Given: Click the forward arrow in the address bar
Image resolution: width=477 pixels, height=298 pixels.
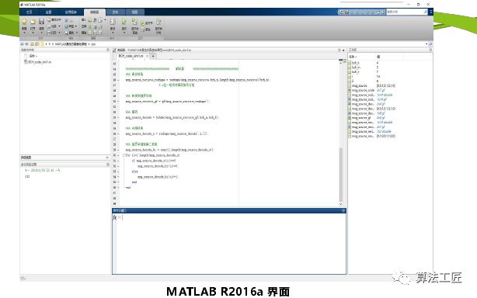Looking at the screenshot, I should [x=26, y=44].
